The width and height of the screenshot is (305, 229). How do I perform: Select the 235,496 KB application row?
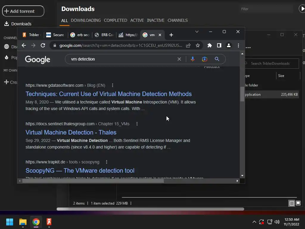tap(272, 95)
